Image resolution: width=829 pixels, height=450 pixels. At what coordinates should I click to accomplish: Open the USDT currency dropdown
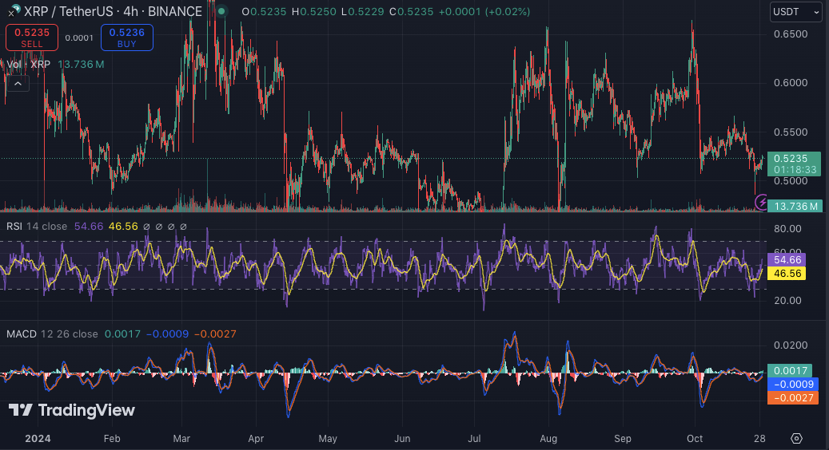tap(795, 12)
